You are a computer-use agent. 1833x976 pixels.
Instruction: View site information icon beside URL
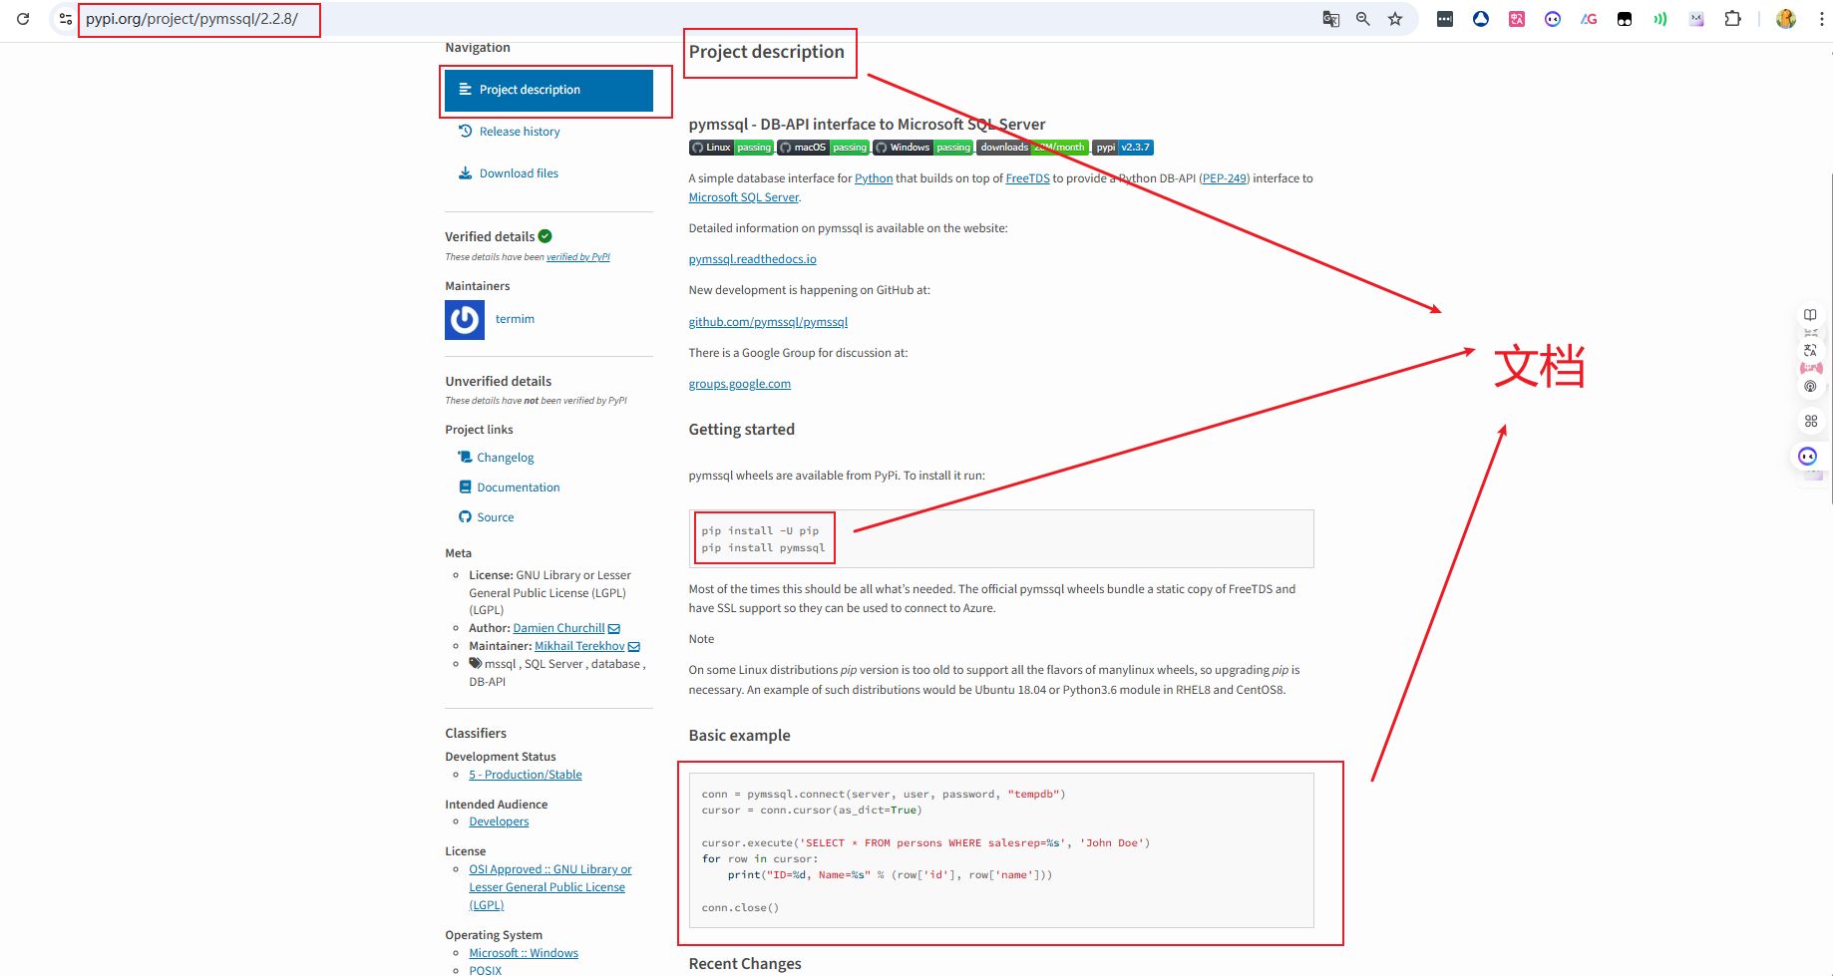[66, 19]
